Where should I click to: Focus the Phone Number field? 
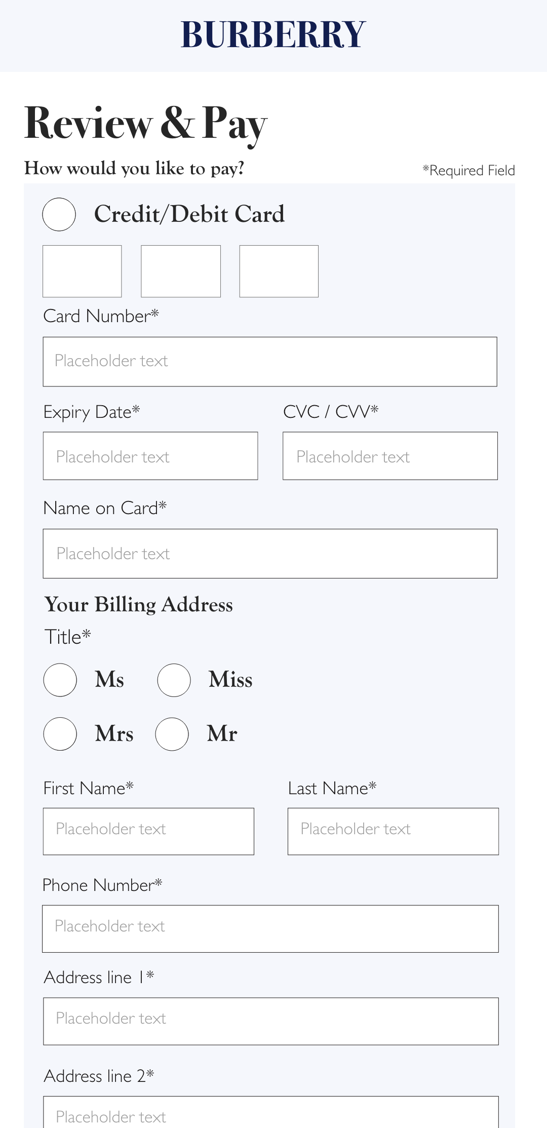270,928
